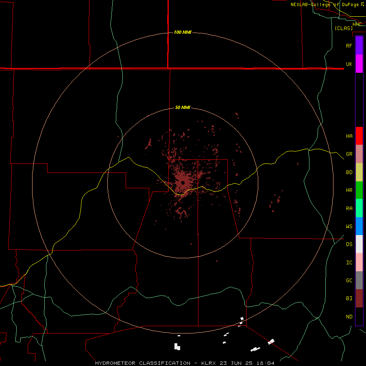Select the dusty pink GR legend color
The image size is (366, 366).
[359, 154]
